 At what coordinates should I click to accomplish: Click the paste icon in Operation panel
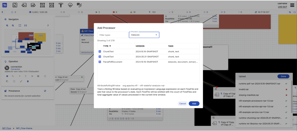pos(7,81)
